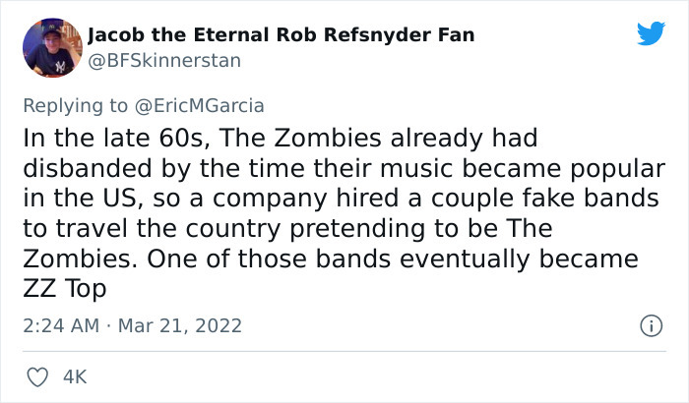
Task: Click the Twitter bird logo
Action: pyautogui.click(x=651, y=34)
